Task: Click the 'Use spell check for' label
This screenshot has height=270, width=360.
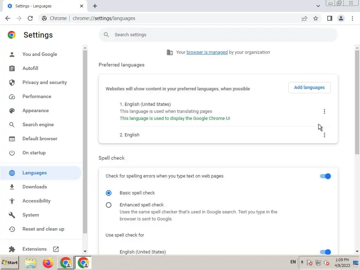Action: pyautogui.click(x=125, y=235)
